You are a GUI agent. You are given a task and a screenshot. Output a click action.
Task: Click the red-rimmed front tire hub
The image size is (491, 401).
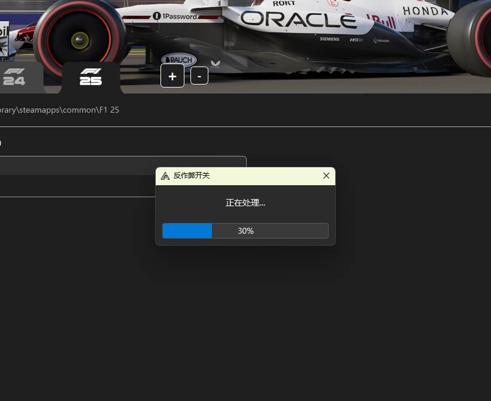tap(80, 40)
